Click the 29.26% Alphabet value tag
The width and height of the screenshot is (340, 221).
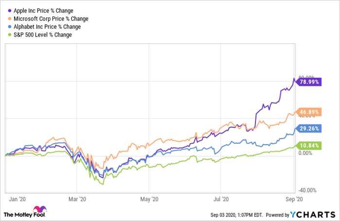point(307,129)
